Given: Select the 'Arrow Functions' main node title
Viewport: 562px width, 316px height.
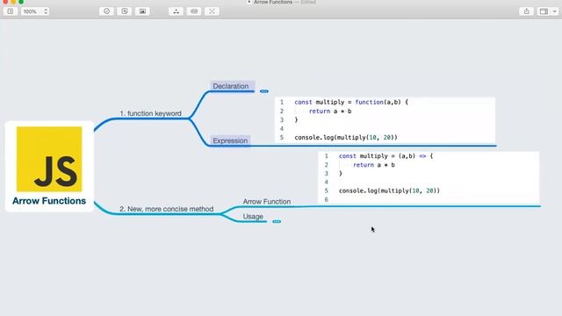Looking at the screenshot, I should pyautogui.click(x=49, y=201).
